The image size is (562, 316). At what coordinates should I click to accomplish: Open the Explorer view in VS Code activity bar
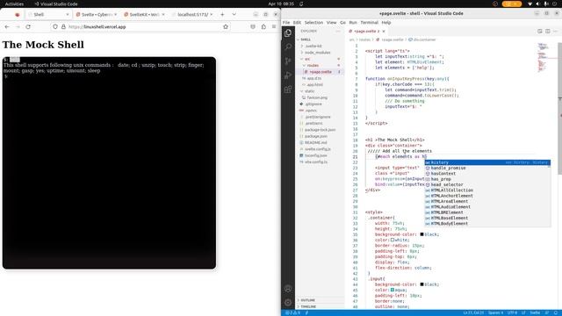(x=288, y=33)
